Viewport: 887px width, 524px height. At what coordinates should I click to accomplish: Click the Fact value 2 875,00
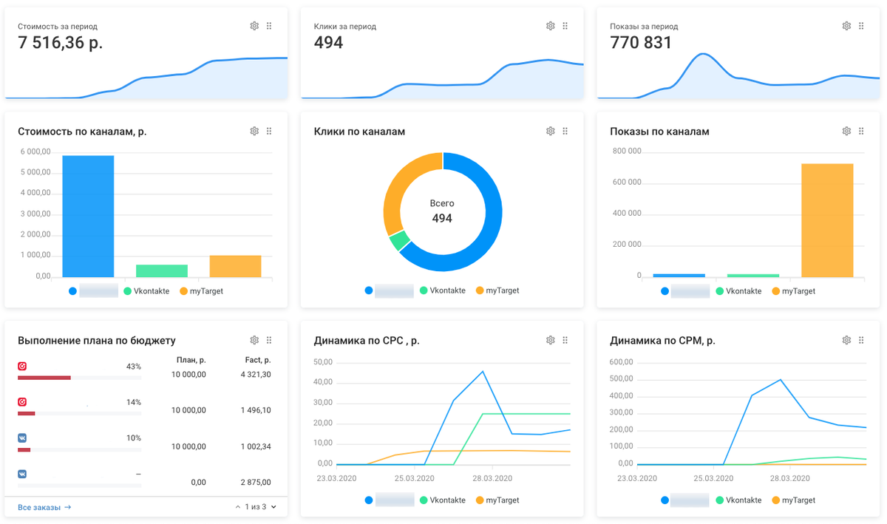coord(256,482)
